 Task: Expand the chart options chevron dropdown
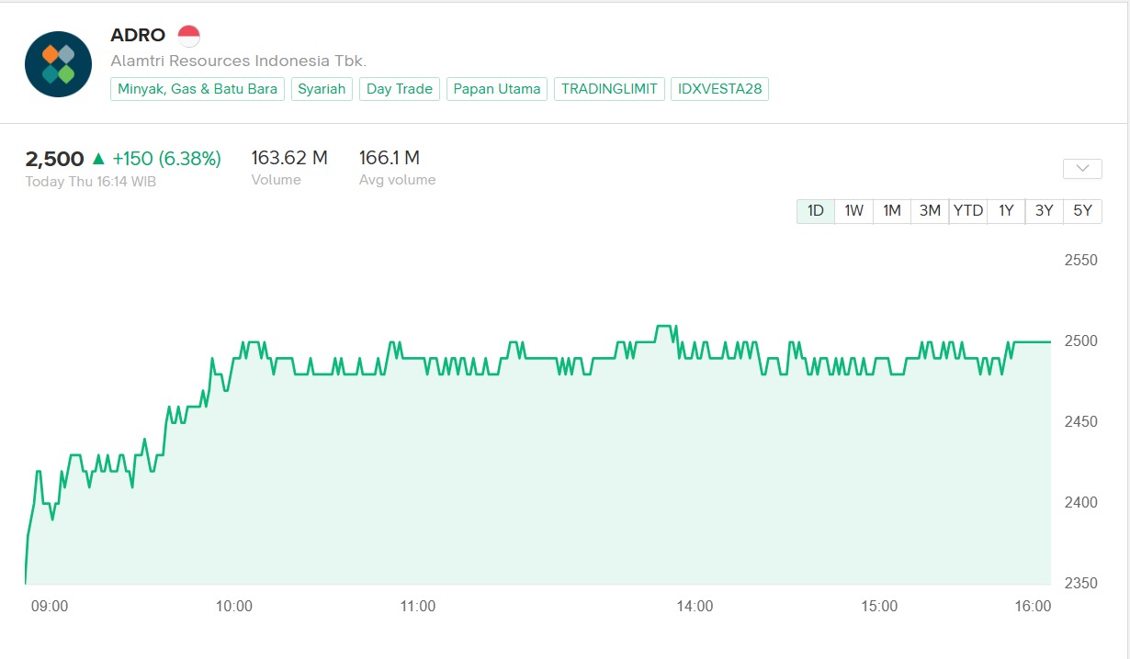1081,169
